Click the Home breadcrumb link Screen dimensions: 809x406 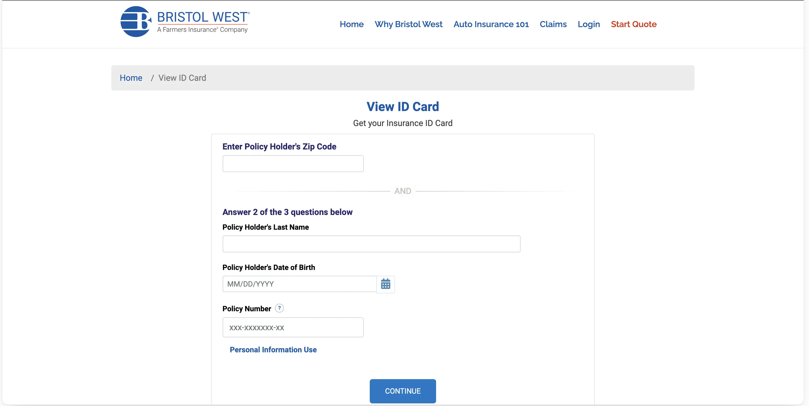131,78
